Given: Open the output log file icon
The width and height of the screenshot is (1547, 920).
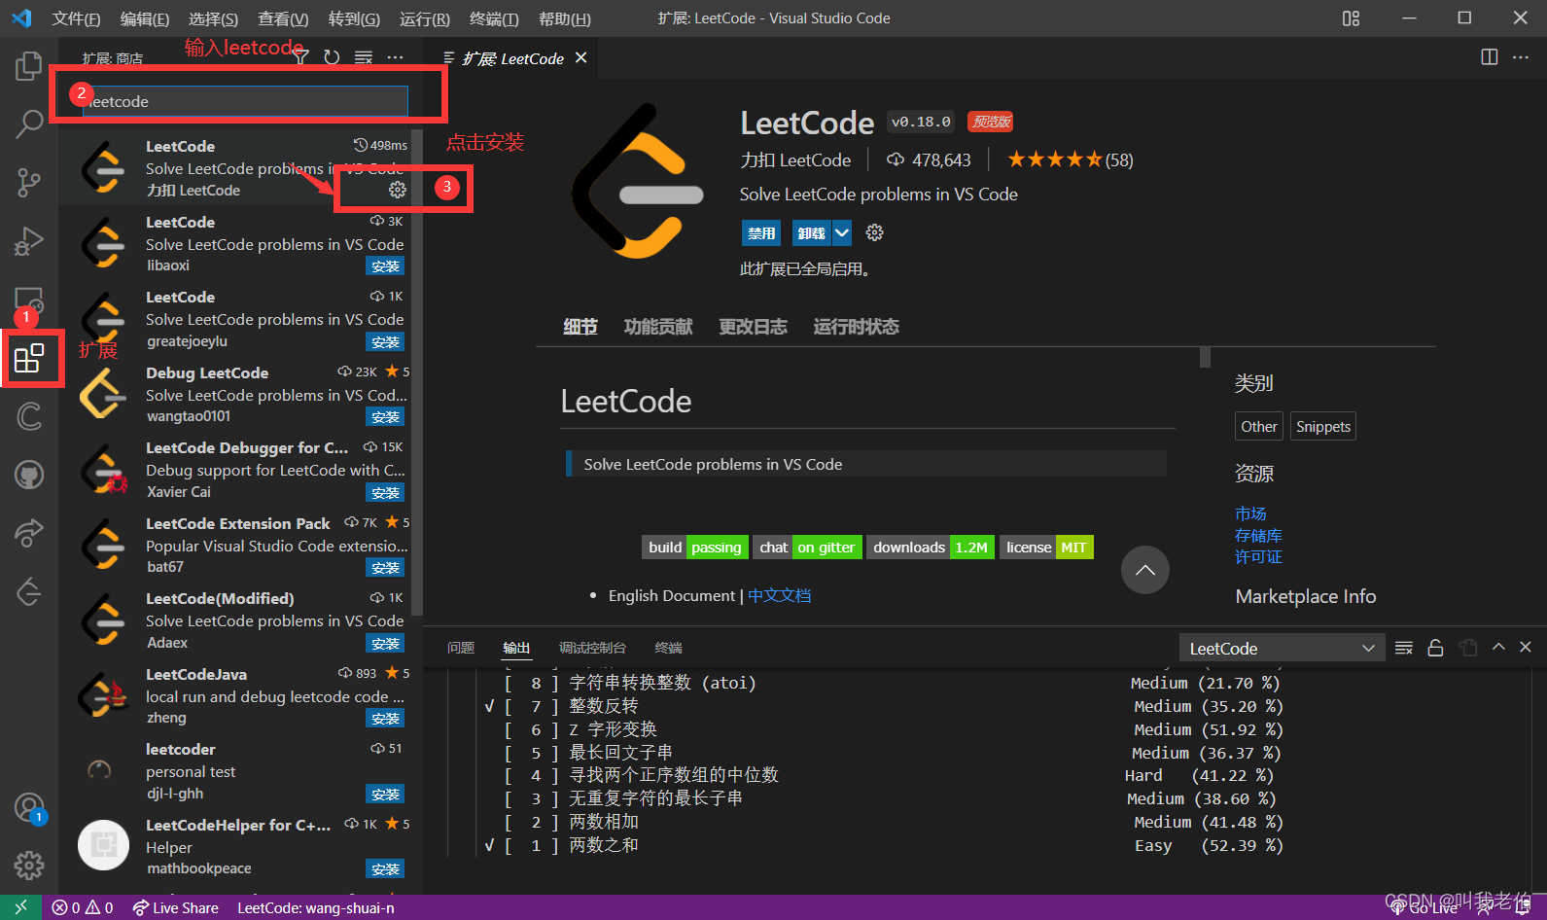Looking at the screenshot, I should tap(1468, 648).
